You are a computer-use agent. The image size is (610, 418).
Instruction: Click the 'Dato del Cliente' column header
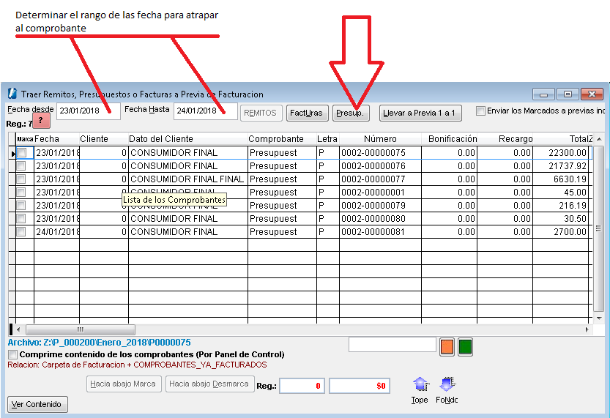(161, 139)
